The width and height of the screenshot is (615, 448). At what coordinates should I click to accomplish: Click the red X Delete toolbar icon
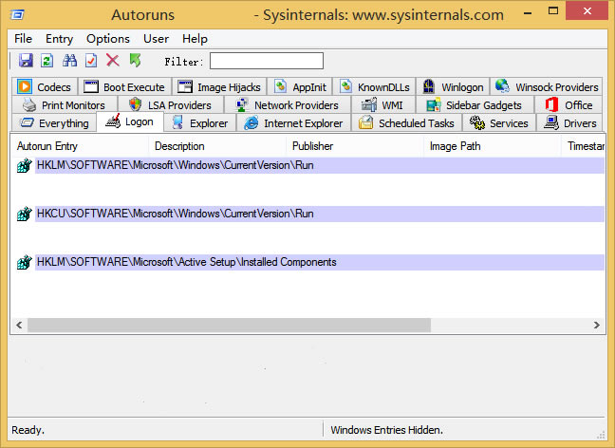point(112,61)
